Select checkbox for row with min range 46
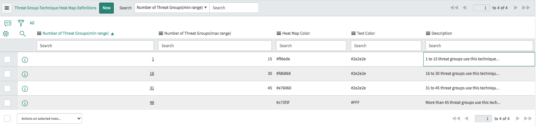536x126 pixels. 7,103
